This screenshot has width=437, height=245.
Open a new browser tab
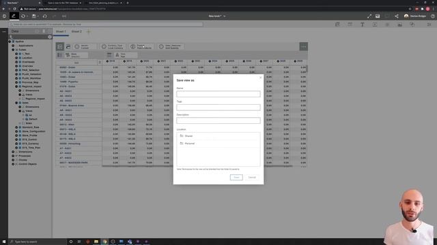pos(128,3)
